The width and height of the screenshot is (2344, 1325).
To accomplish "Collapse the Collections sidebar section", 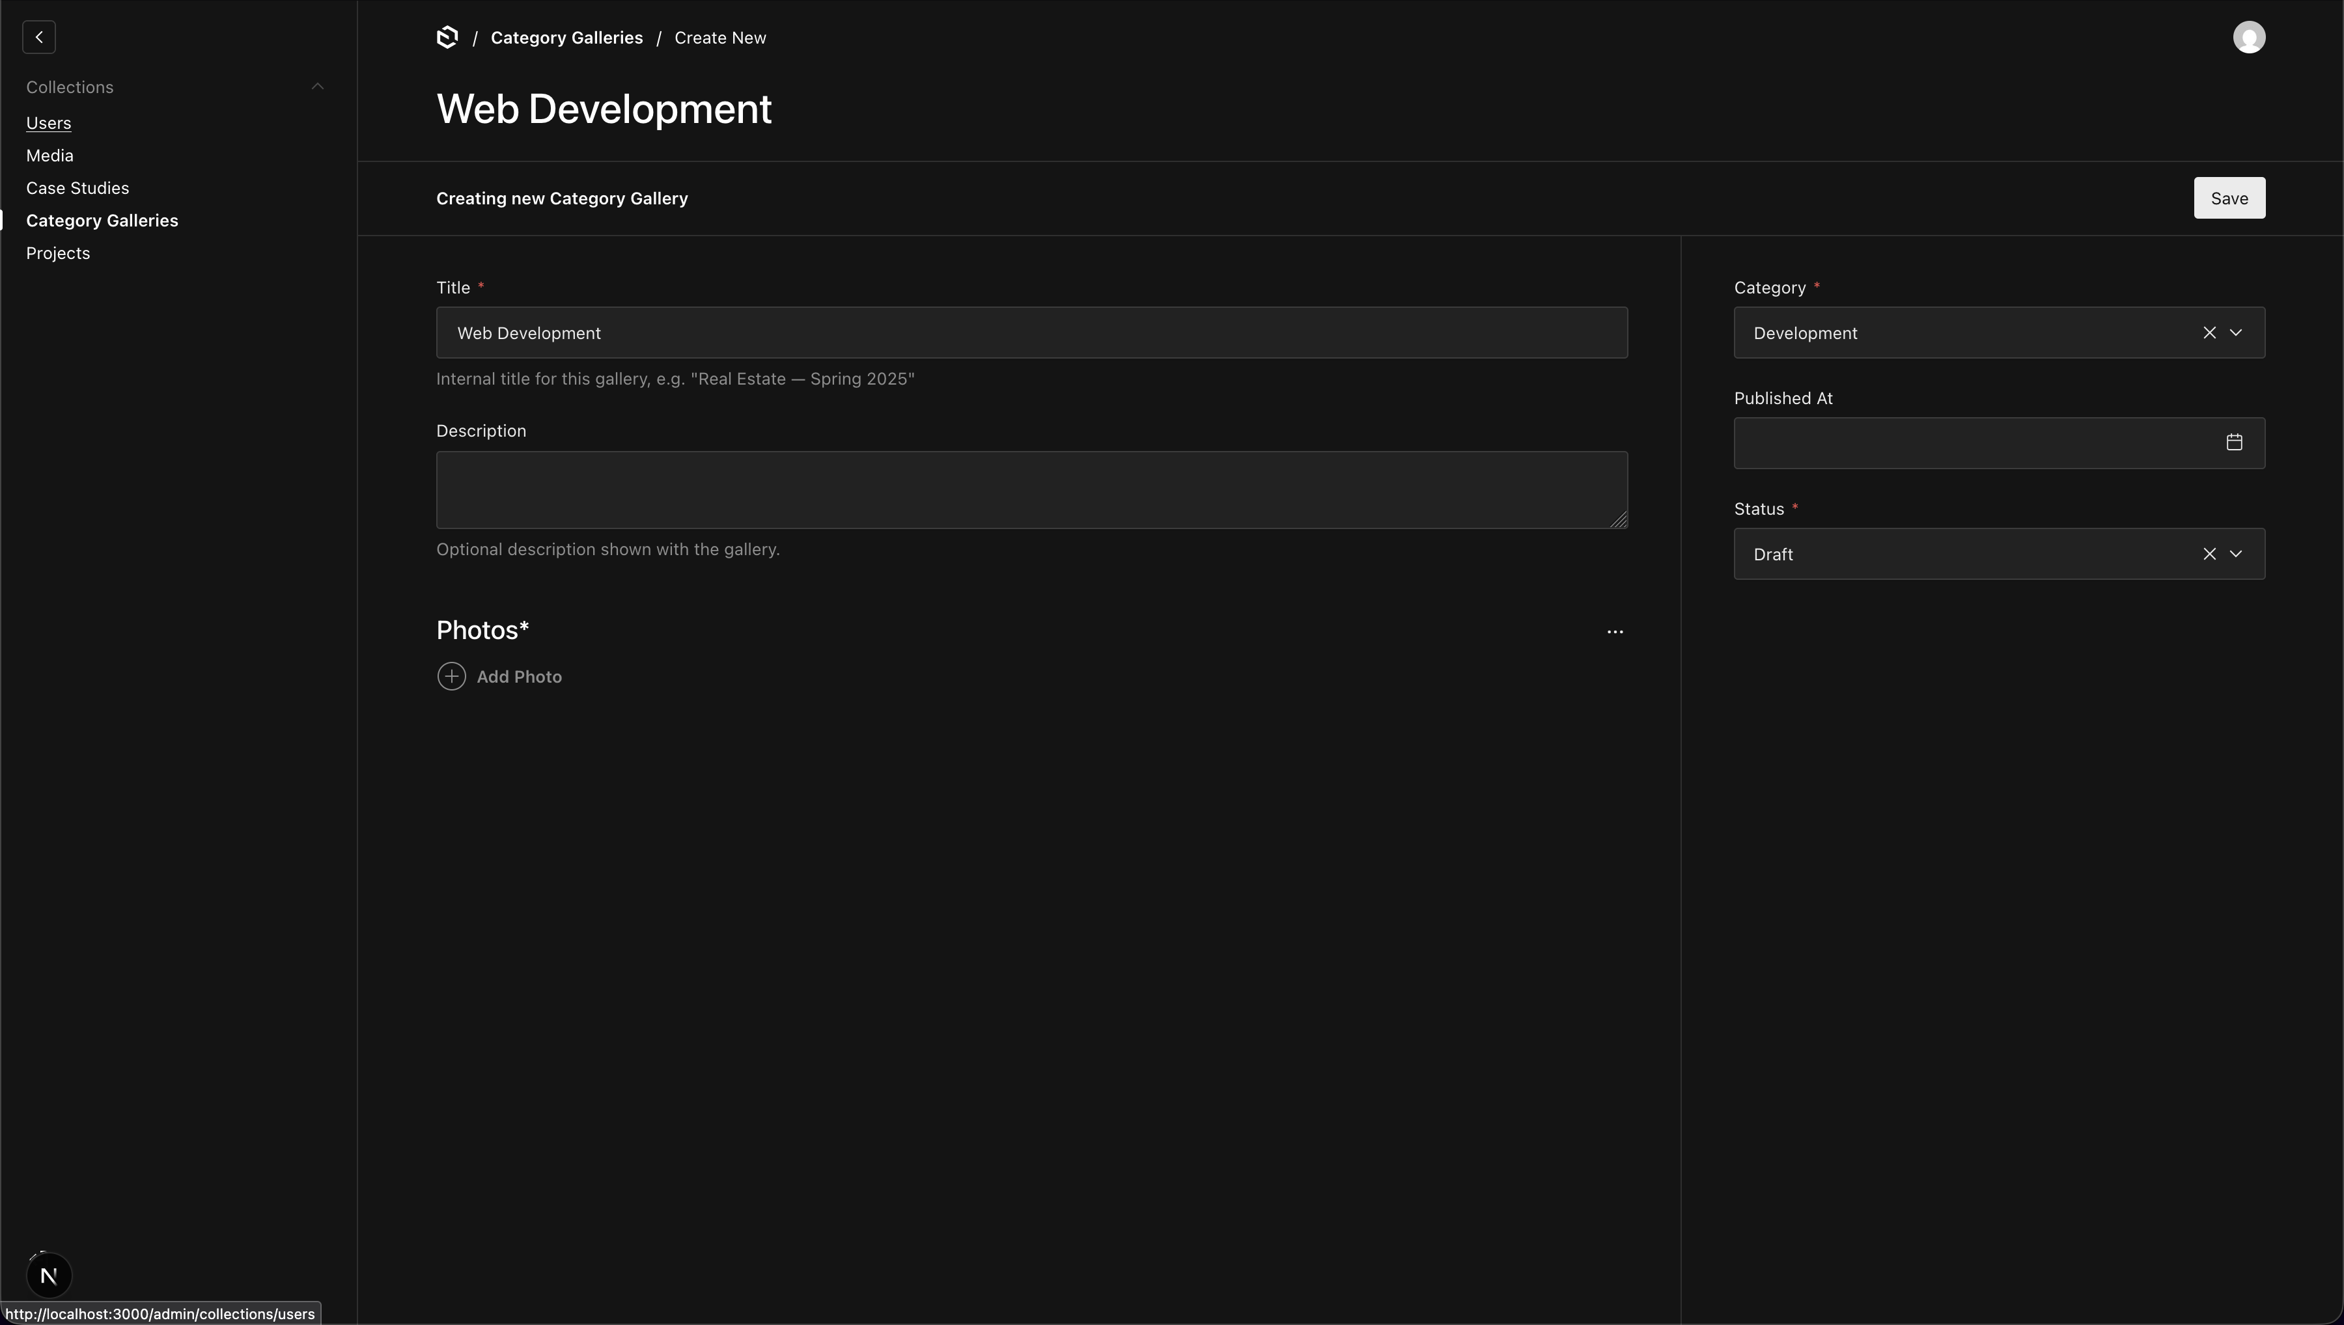I will [x=317, y=87].
